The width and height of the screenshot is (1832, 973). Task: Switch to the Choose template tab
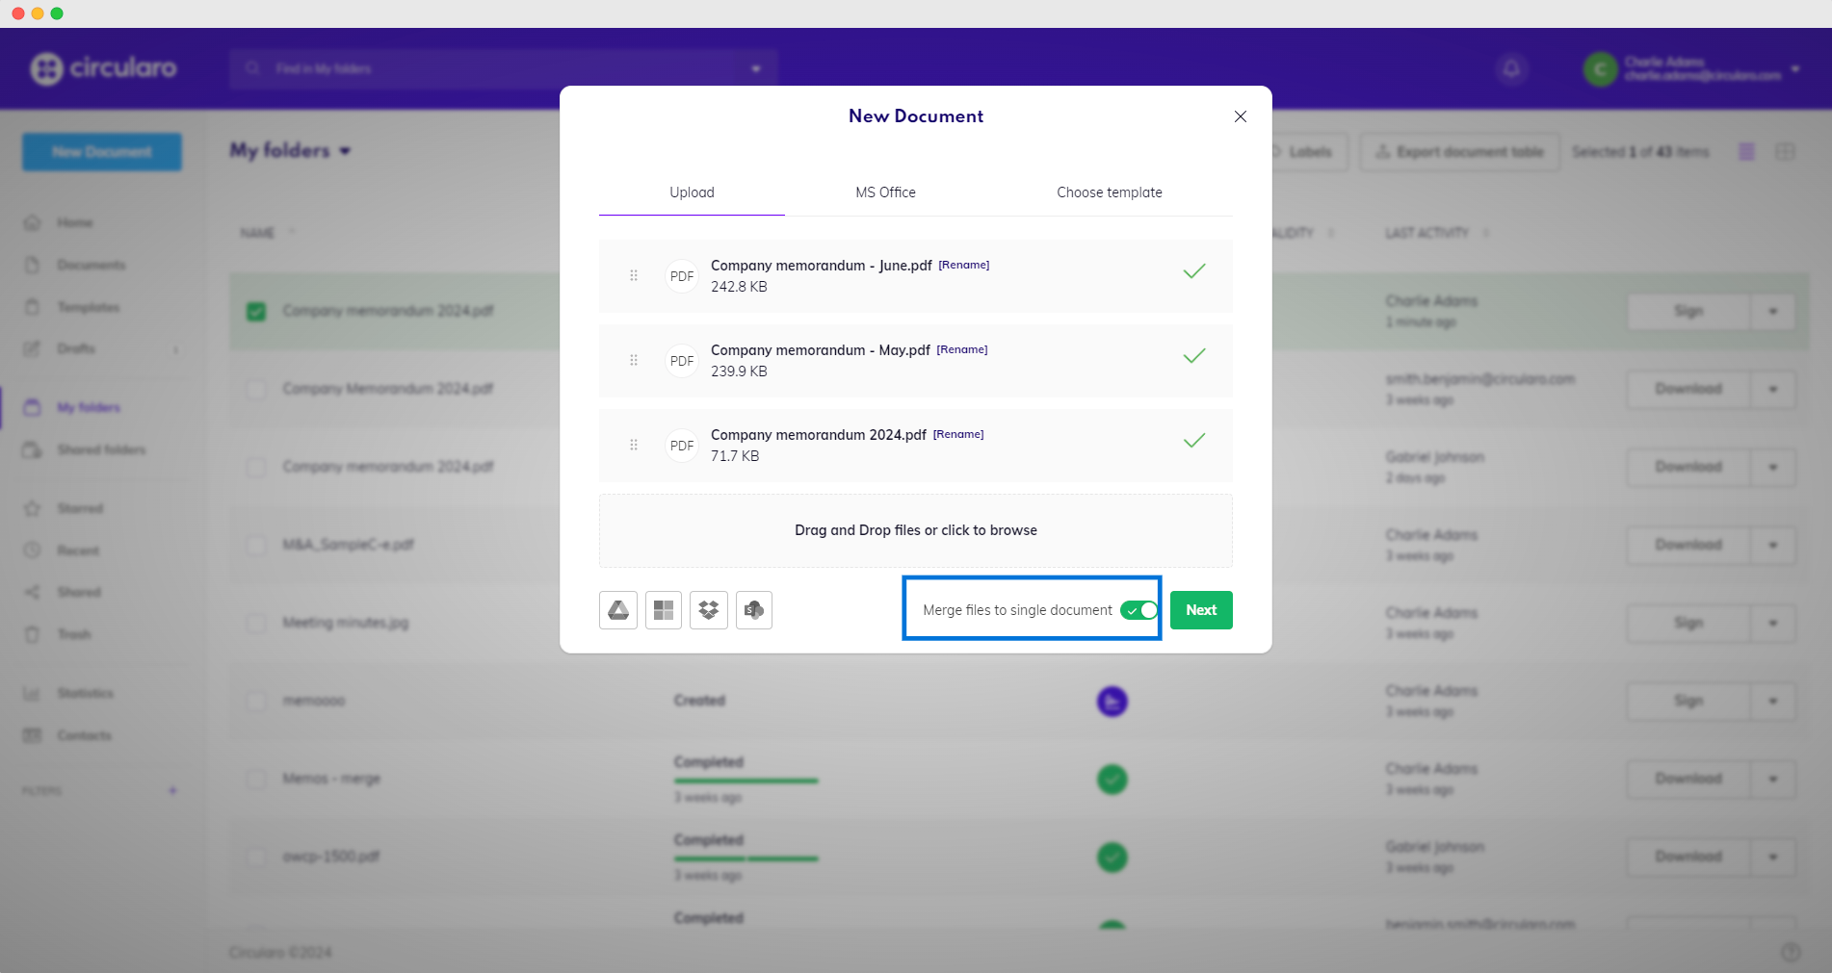[x=1109, y=192]
